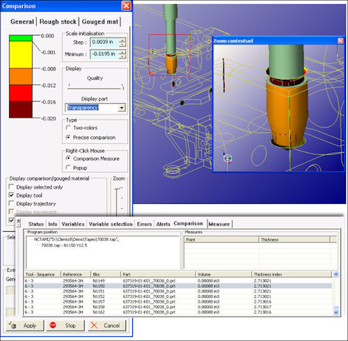Click the axis orientation icon in zoom view
Image resolution: width=348 pixels, height=341 pixels.
point(228,158)
